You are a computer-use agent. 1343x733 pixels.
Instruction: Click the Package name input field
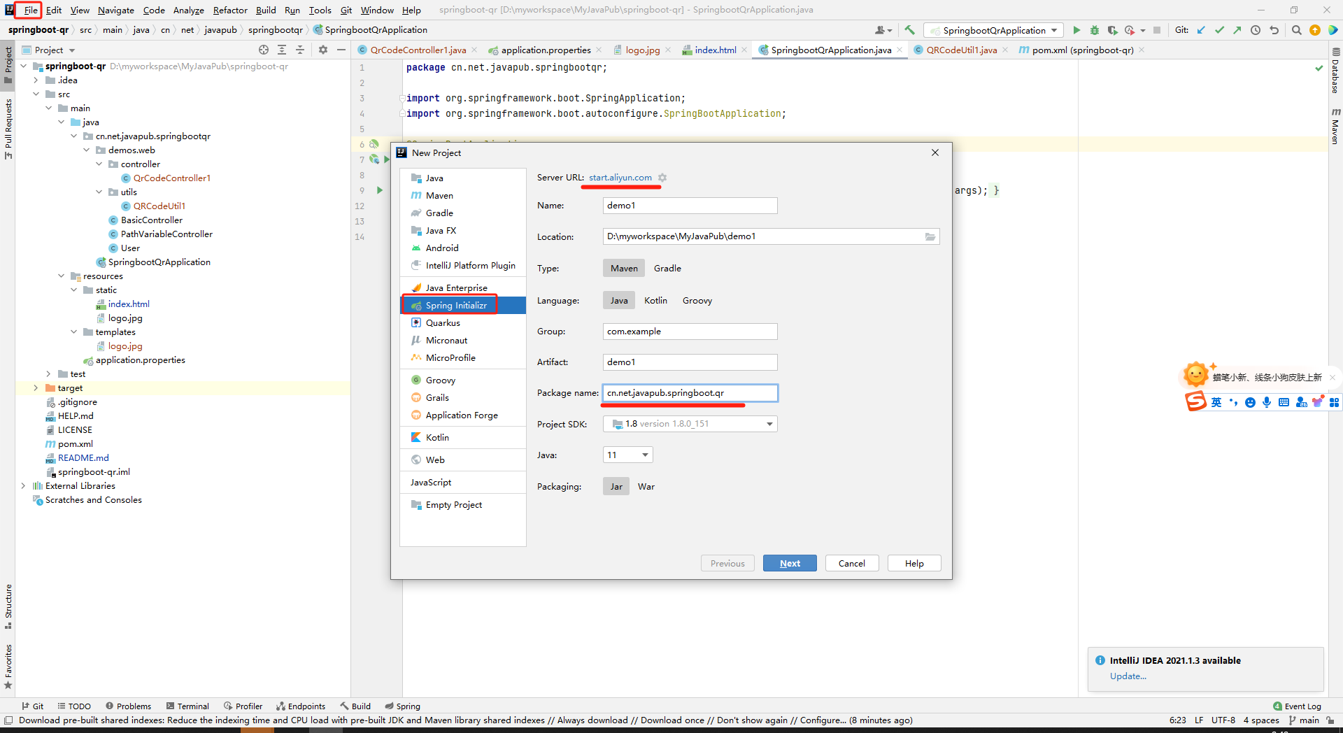tap(690, 393)
